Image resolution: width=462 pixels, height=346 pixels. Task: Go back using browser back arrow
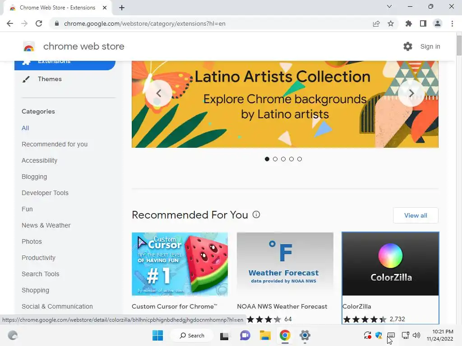click(x=10, y=23)
